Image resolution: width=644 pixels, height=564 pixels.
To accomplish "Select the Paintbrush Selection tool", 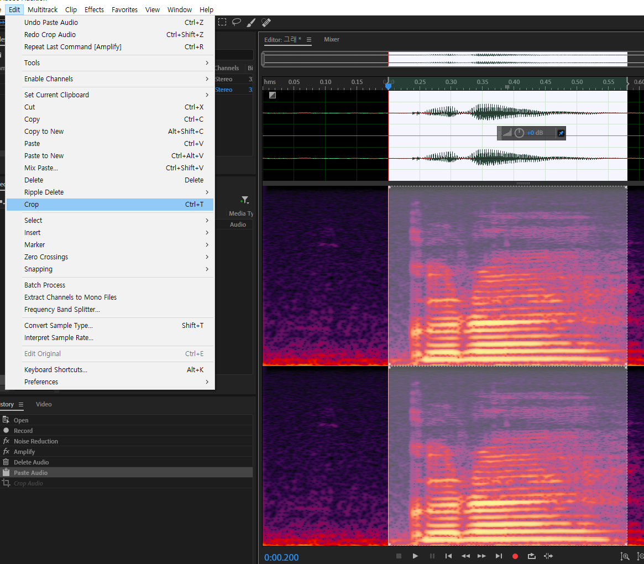I will click(251, 23).
